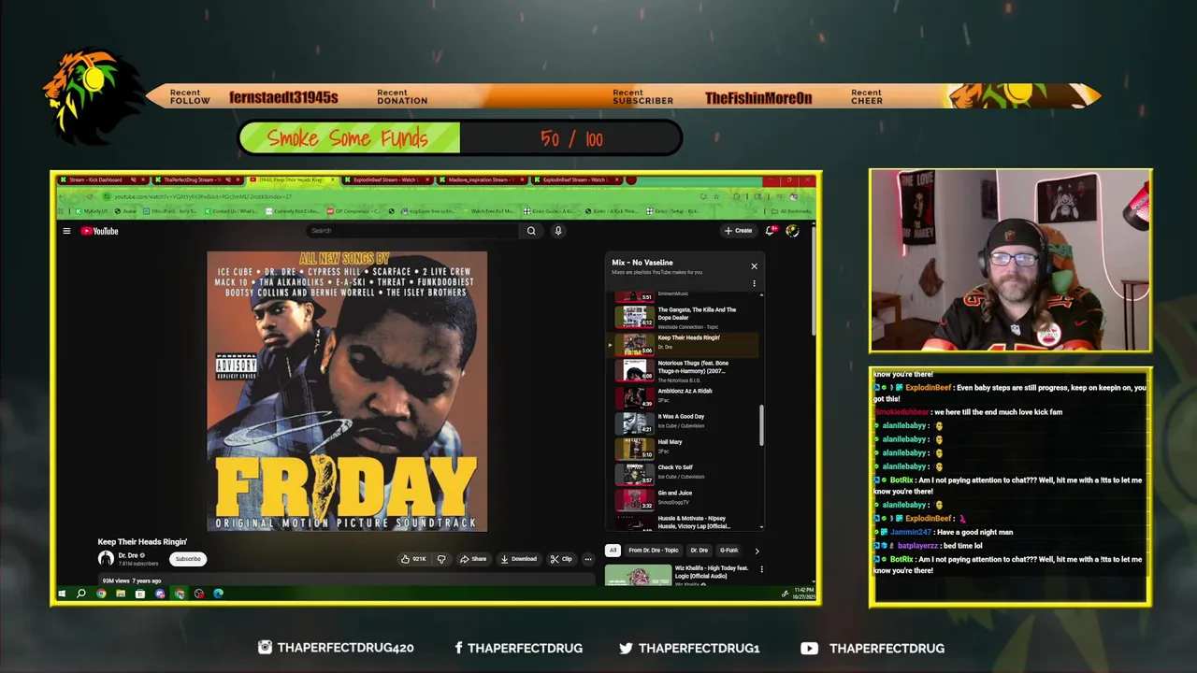Image resolution: width=1197 pixels, height=673 pixels.
Task: Reload the browser page
Action: [91, 196]
